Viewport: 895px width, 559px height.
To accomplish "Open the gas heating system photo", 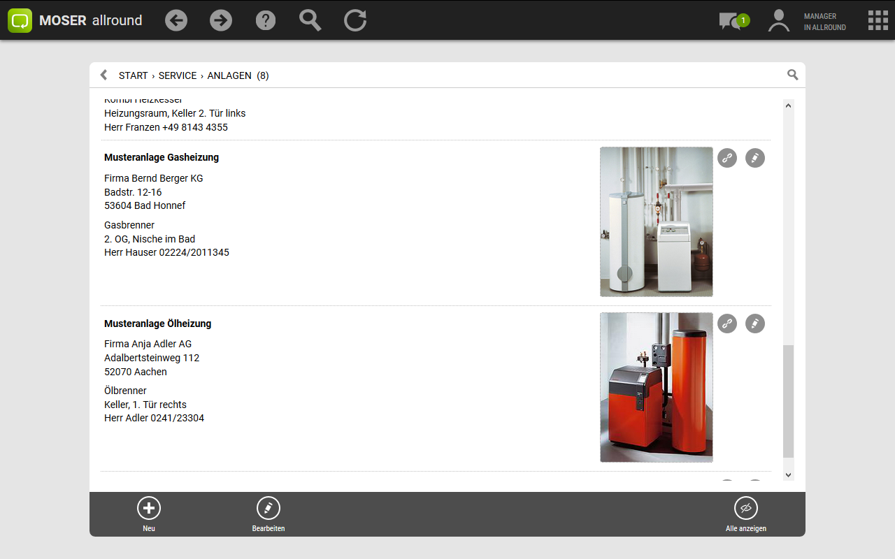I will tap(657, 222).
